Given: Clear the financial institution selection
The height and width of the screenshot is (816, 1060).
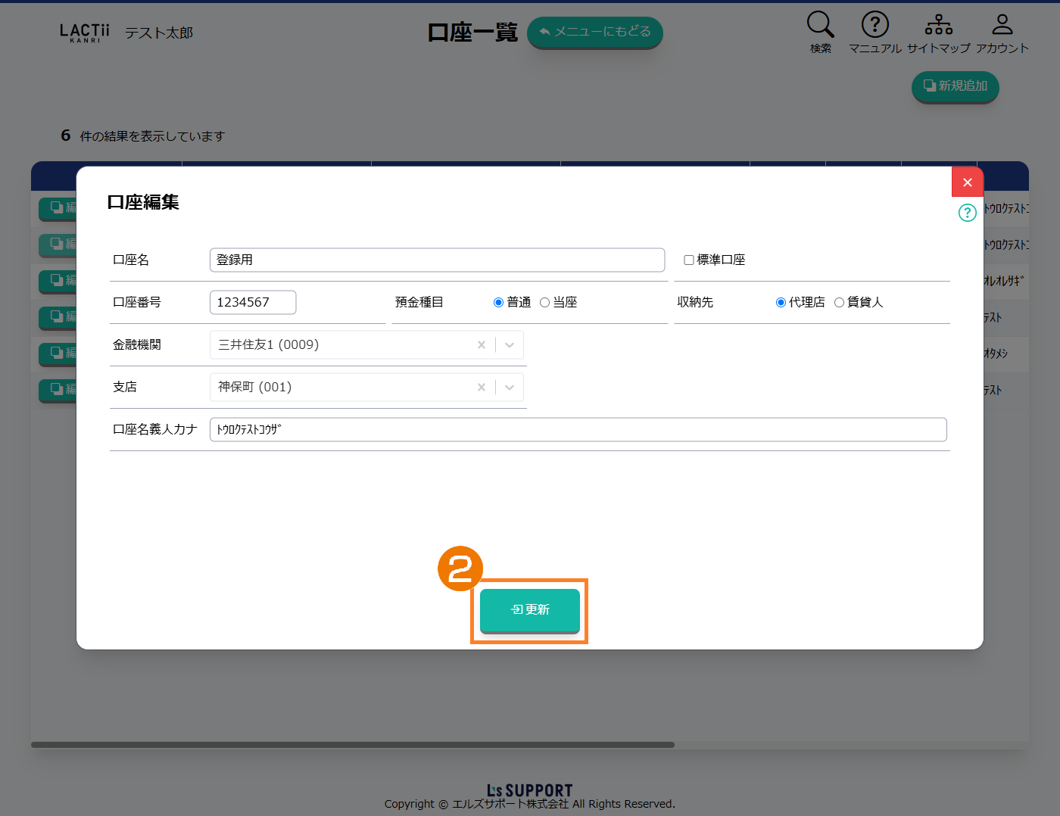Looking at the screenshot, I should click(482, 345).
